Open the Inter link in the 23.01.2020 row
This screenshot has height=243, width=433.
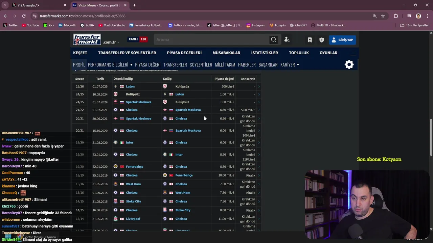[x=179, y=155]
